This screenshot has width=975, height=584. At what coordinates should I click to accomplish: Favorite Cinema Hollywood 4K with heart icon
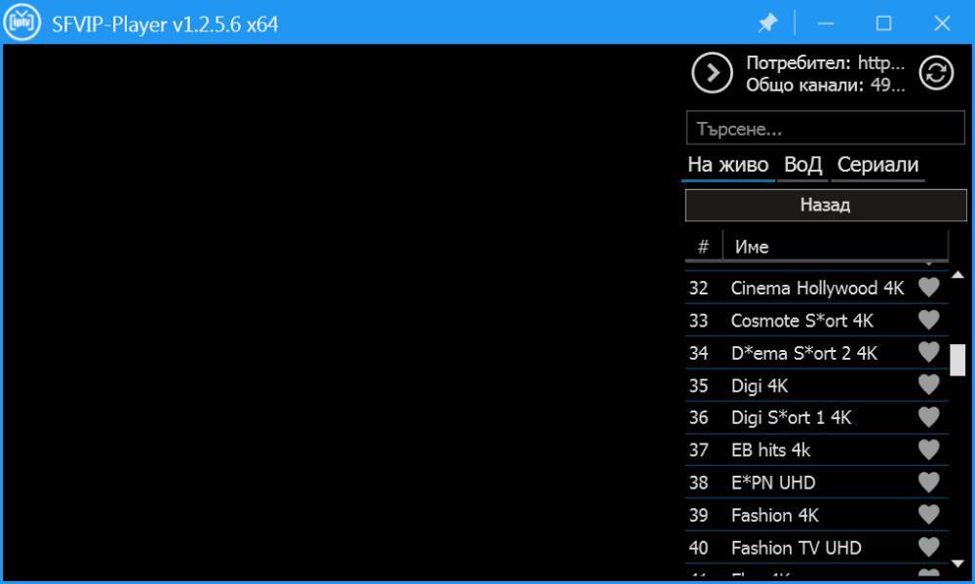click(929, 288)
